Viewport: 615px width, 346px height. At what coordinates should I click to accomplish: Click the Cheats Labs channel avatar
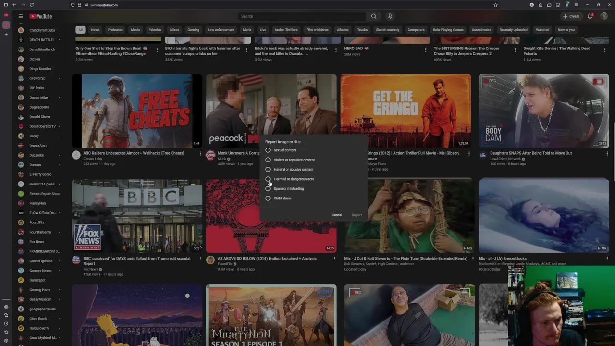pyautogui.click(x=76, y=155)
